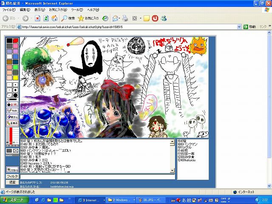
Task: Click the スクロール scroll tool button
Action: (x=12, y=170)
